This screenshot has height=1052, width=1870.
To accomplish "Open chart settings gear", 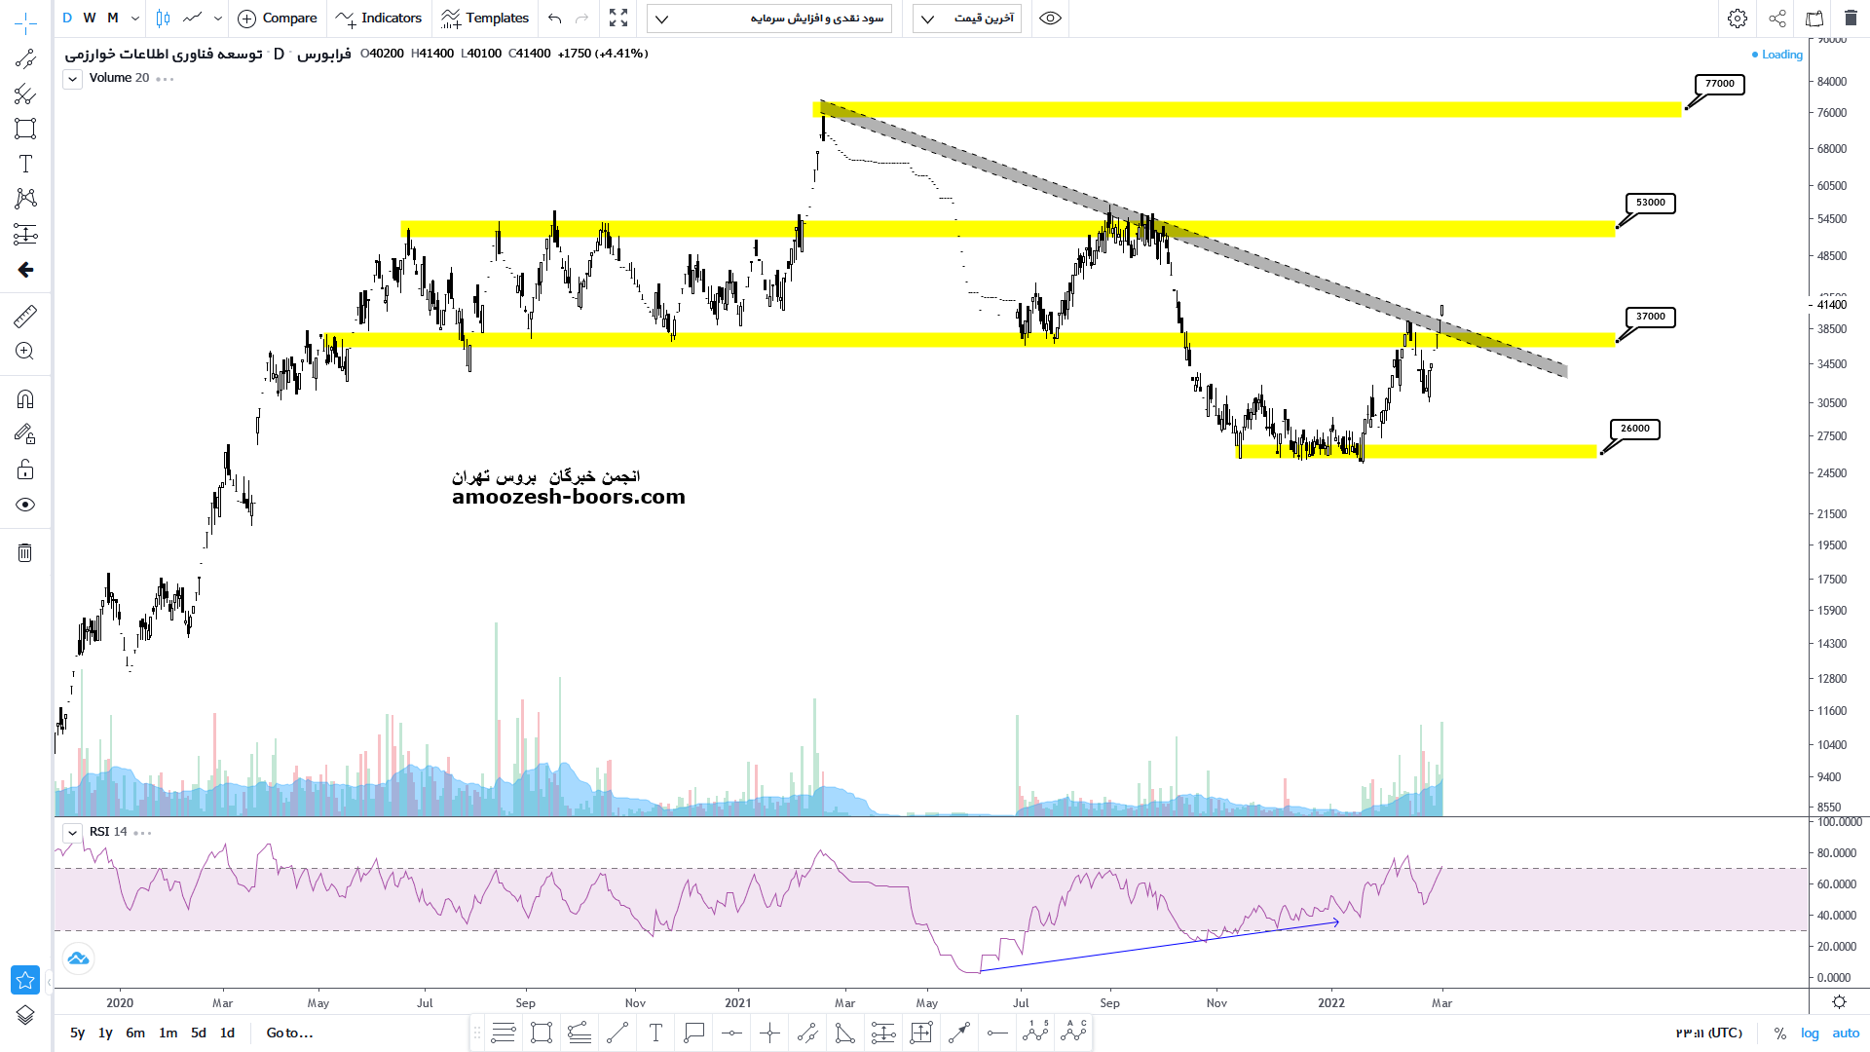I will (1737, 19).
